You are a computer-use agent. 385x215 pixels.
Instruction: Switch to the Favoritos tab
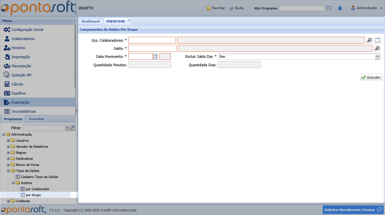(x=37, y=119)
